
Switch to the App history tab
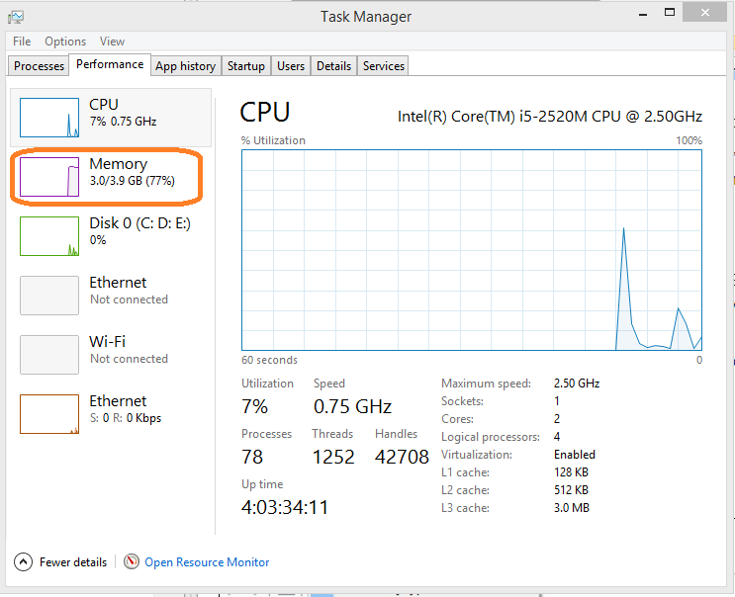(x=185, y=66)
